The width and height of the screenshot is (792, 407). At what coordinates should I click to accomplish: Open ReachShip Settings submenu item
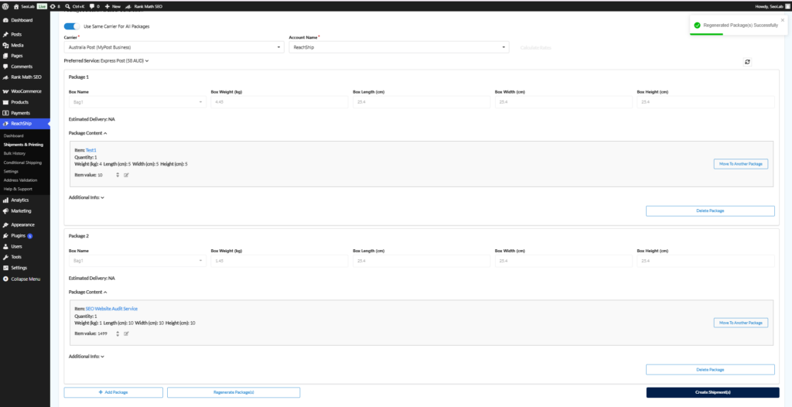pyautogui.click(x=11, y=172)
